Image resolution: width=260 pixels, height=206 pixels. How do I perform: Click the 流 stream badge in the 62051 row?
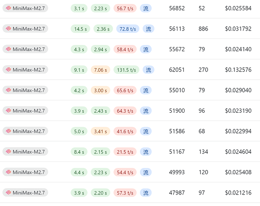pyautogui.click(x=149, y=70)
